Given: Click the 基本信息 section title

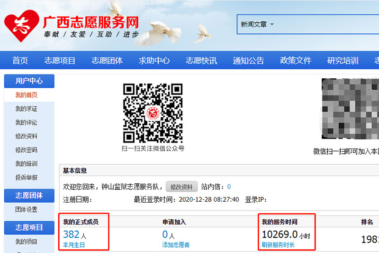Looking at the screenshot, I should tap(75, 170).
